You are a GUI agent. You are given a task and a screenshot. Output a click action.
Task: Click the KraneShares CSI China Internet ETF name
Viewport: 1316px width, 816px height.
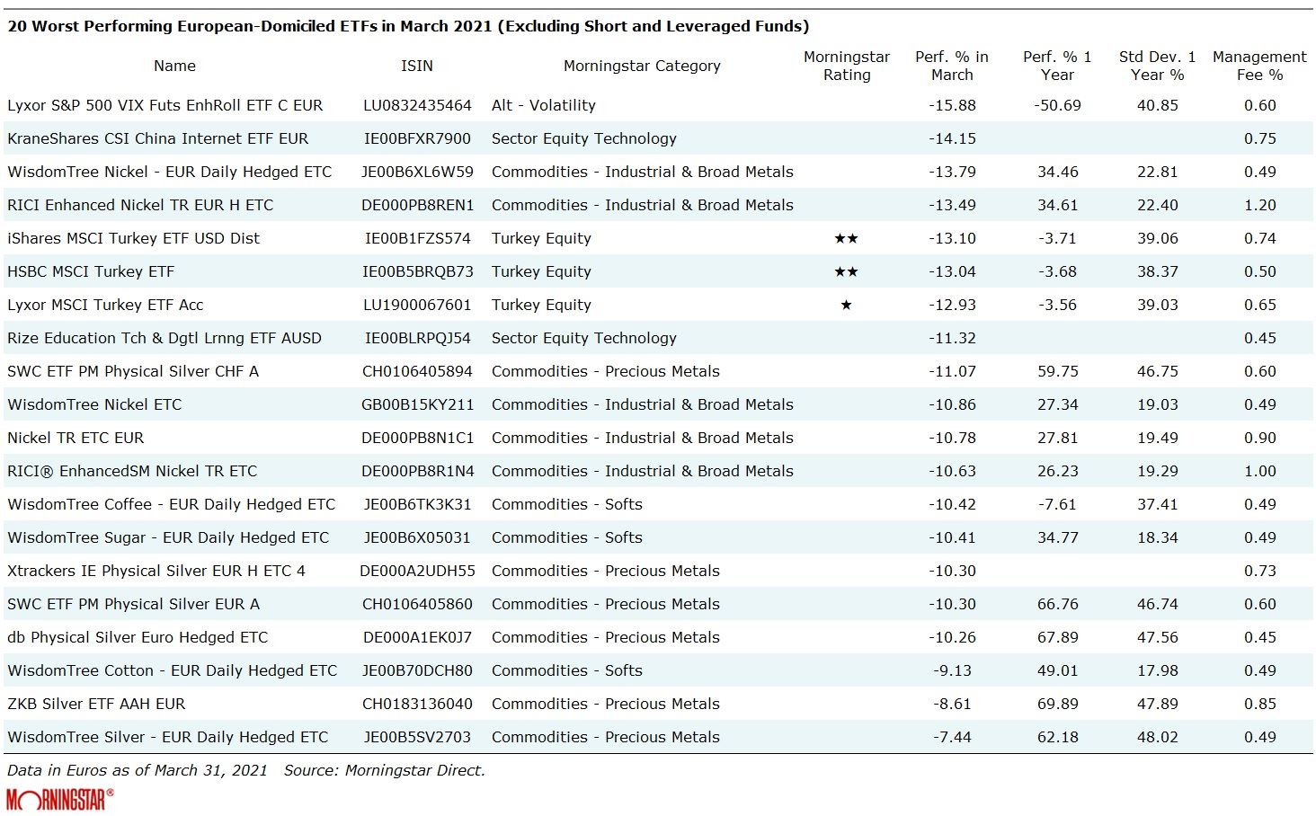(157, 138)
